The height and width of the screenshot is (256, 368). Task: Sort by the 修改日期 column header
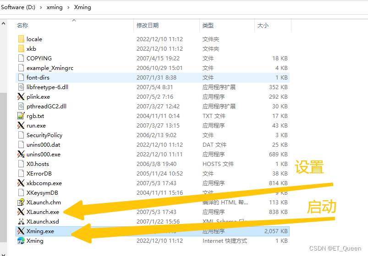(148, 25)
